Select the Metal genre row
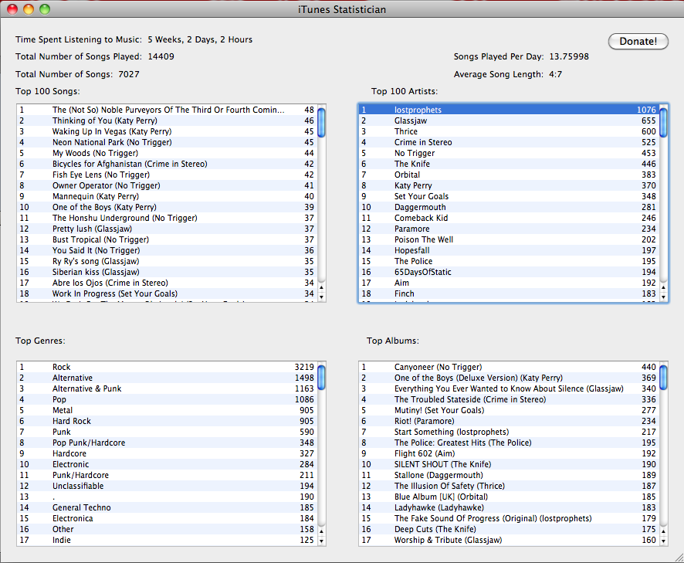 pos(167,410)
